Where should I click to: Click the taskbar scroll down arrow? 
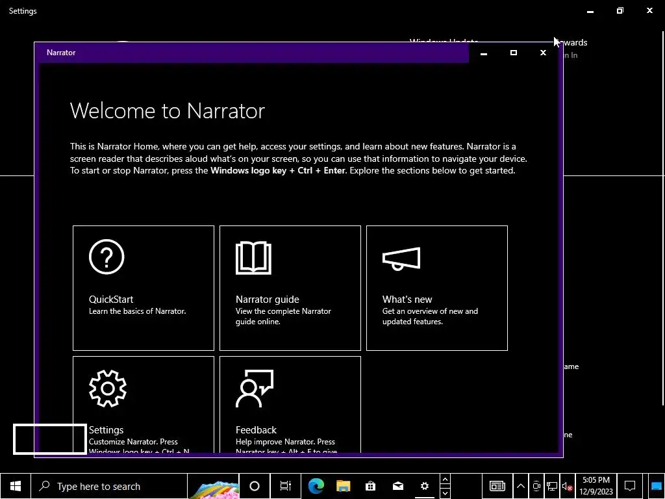pyautogui.click(x=445, y=493)
